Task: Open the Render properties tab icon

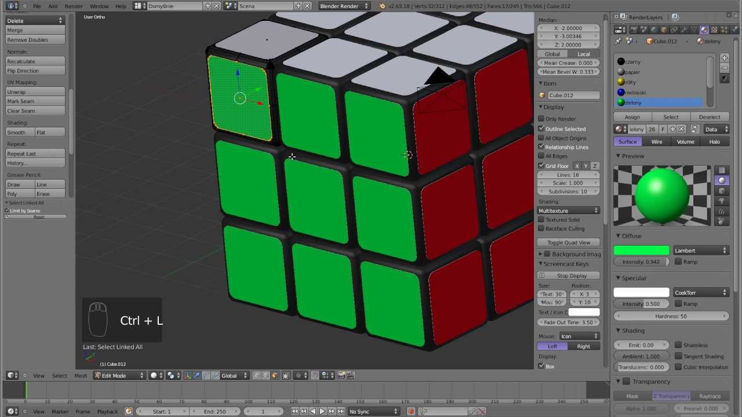Action: 634,30
